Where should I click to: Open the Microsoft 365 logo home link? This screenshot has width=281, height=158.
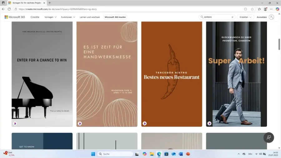tap(15, 17)
